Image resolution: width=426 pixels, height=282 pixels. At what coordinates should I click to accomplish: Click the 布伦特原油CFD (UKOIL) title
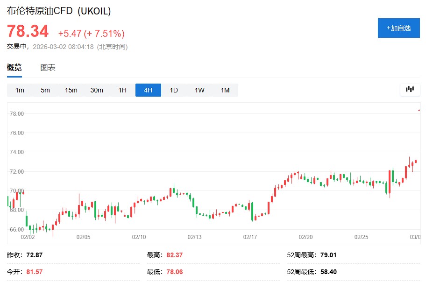click(x=59, y=11)
